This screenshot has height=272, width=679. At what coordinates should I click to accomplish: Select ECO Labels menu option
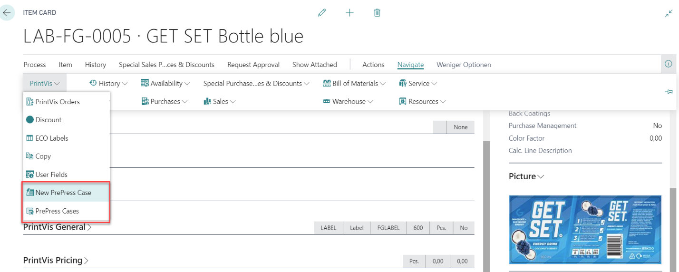pos(51,138)
